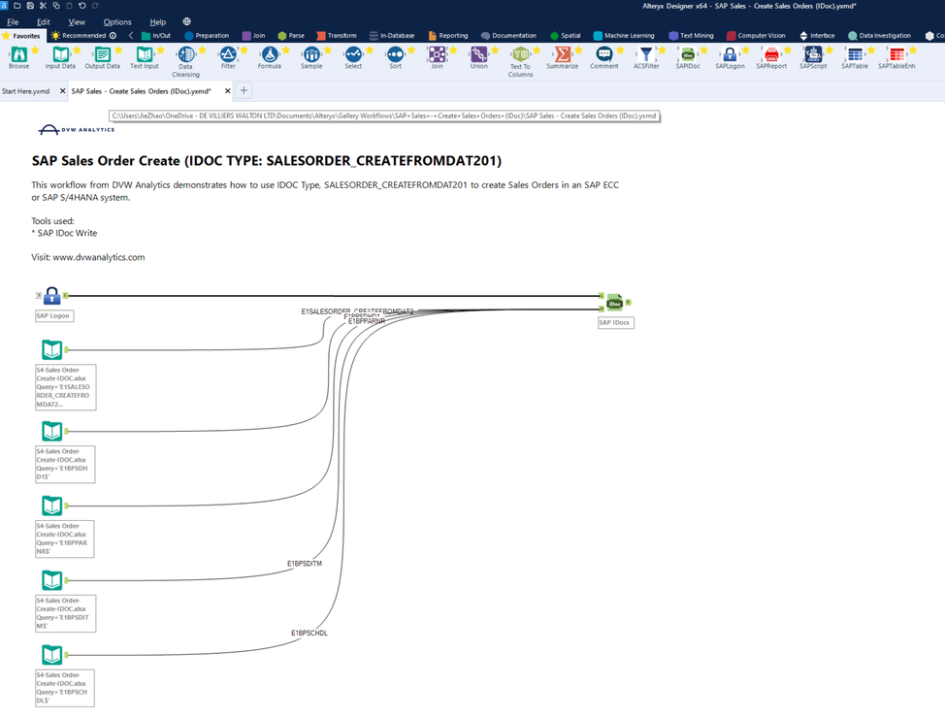Select the Data Cleansing tool icon
The width and height of the screenshot is (945, 718).
click(185, 54)
